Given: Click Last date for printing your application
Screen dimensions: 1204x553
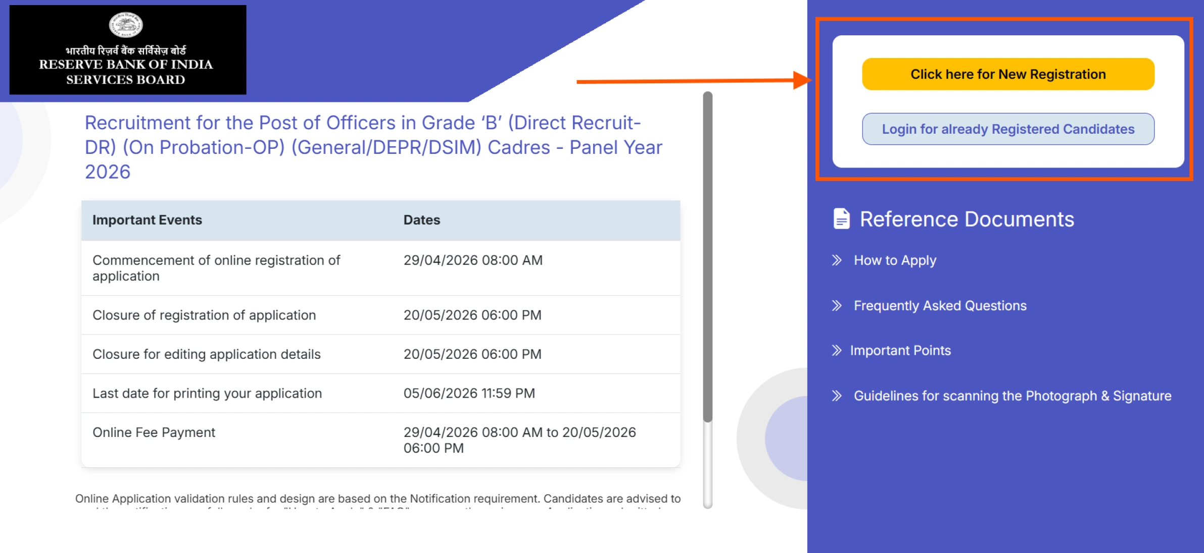Looking at the screenshot, I should click(x=207, y=394).
